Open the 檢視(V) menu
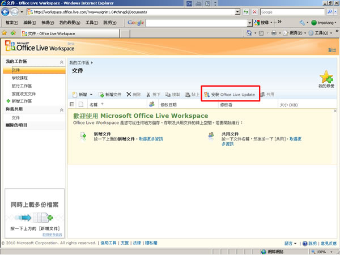Image resolution: width=340 pixels, height=255 pixels. [x=48, y=23]
